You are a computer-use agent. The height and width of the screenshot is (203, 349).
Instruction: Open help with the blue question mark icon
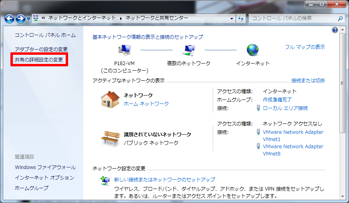coord(335,30)
